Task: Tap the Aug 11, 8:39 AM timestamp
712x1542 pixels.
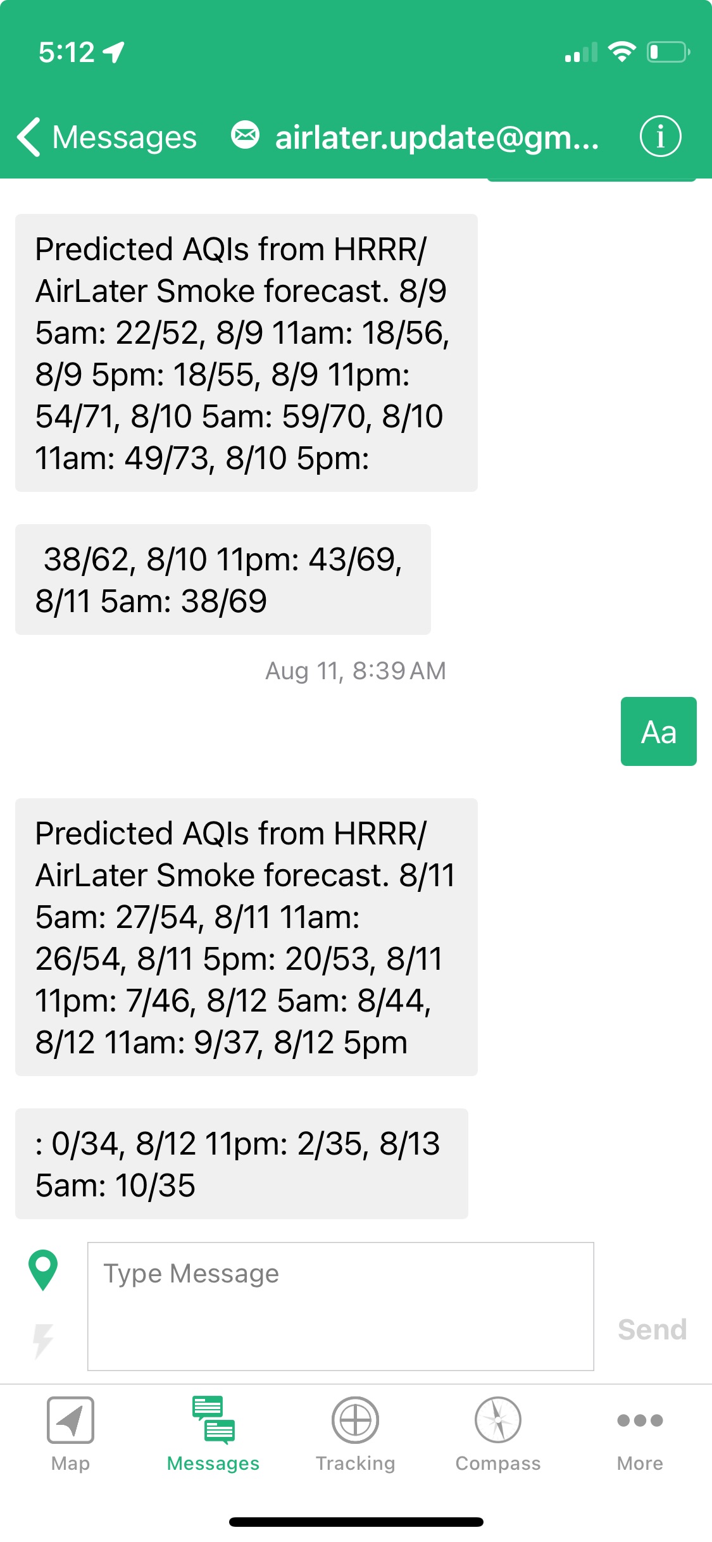Action: coord(355,671)
